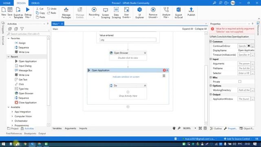Click the Fit to Screen icon
Image resolution: width=261 pixels, height=147 pixels.
tap(200, 128)
